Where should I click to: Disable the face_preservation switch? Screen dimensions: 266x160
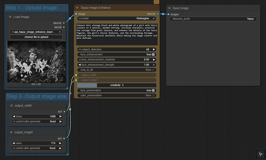tap(153, 91)
